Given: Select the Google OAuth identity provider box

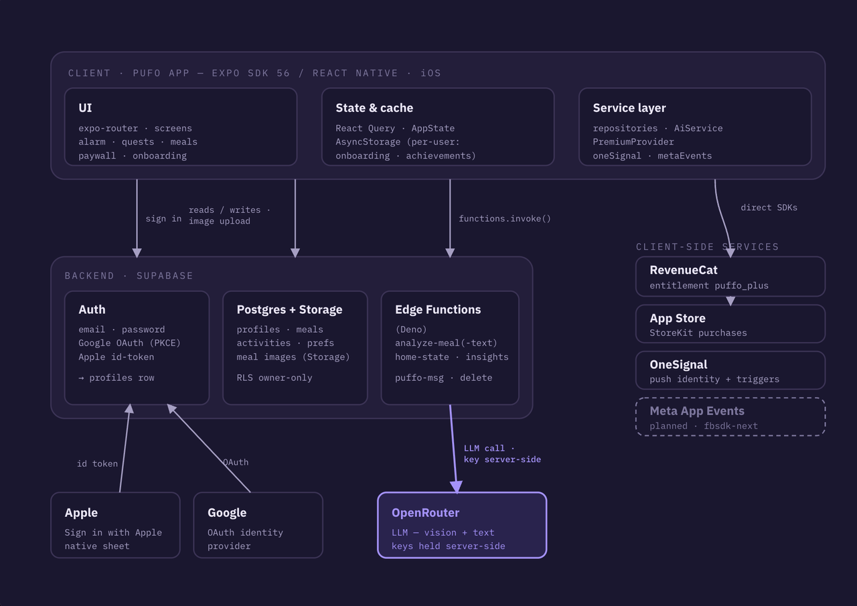Looking at the screenshot, I should [258, 525].
